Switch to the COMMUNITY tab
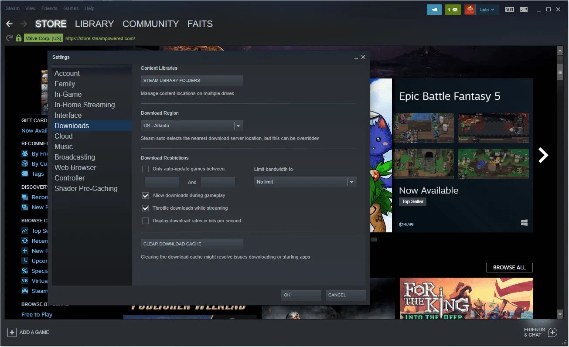 tap(151, 24)
